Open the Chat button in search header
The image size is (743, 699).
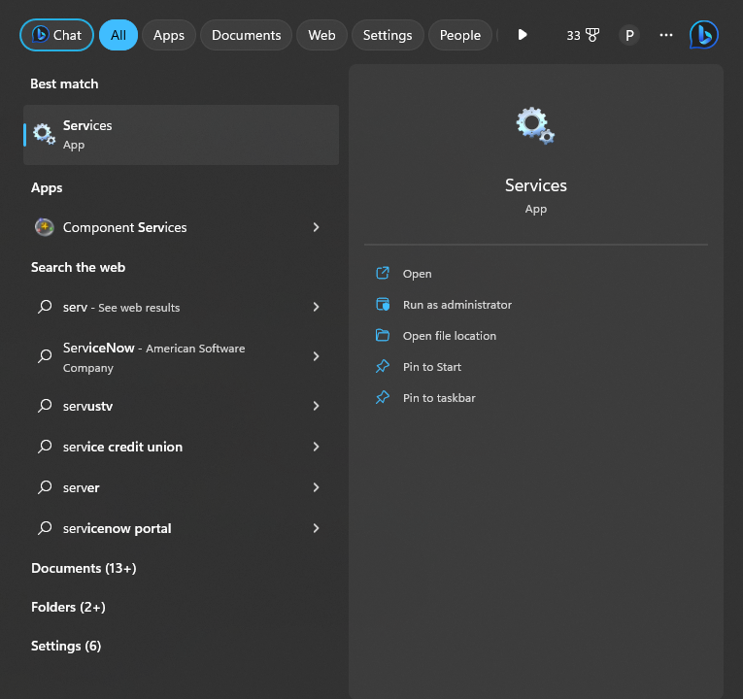click(x=57, y=35)
